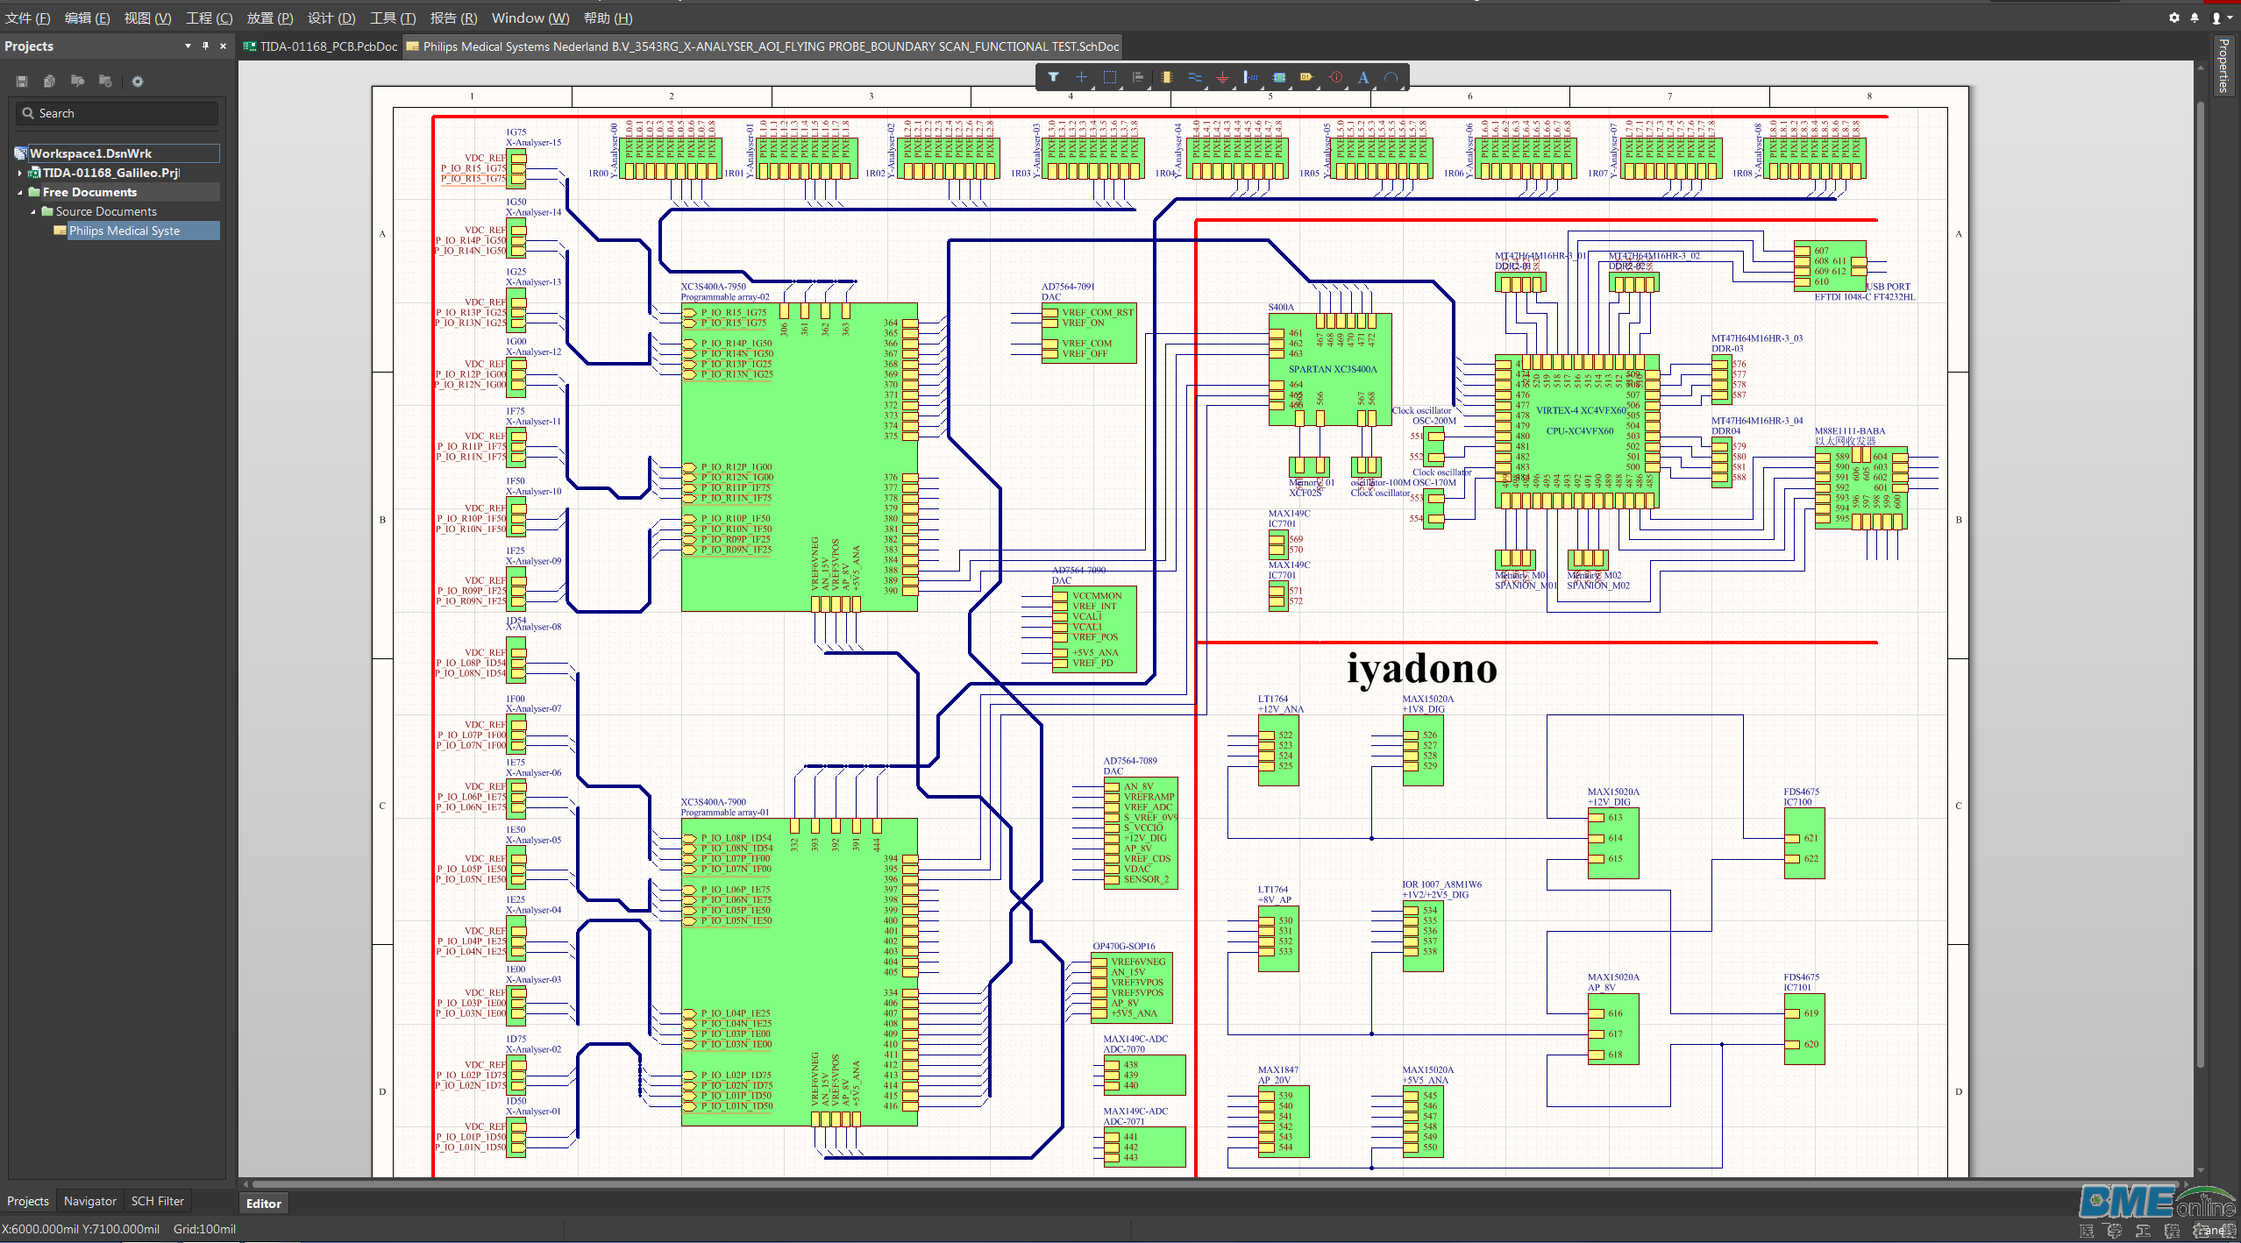
Task: Pick the GND power port tool
Action: point(1222,77)
